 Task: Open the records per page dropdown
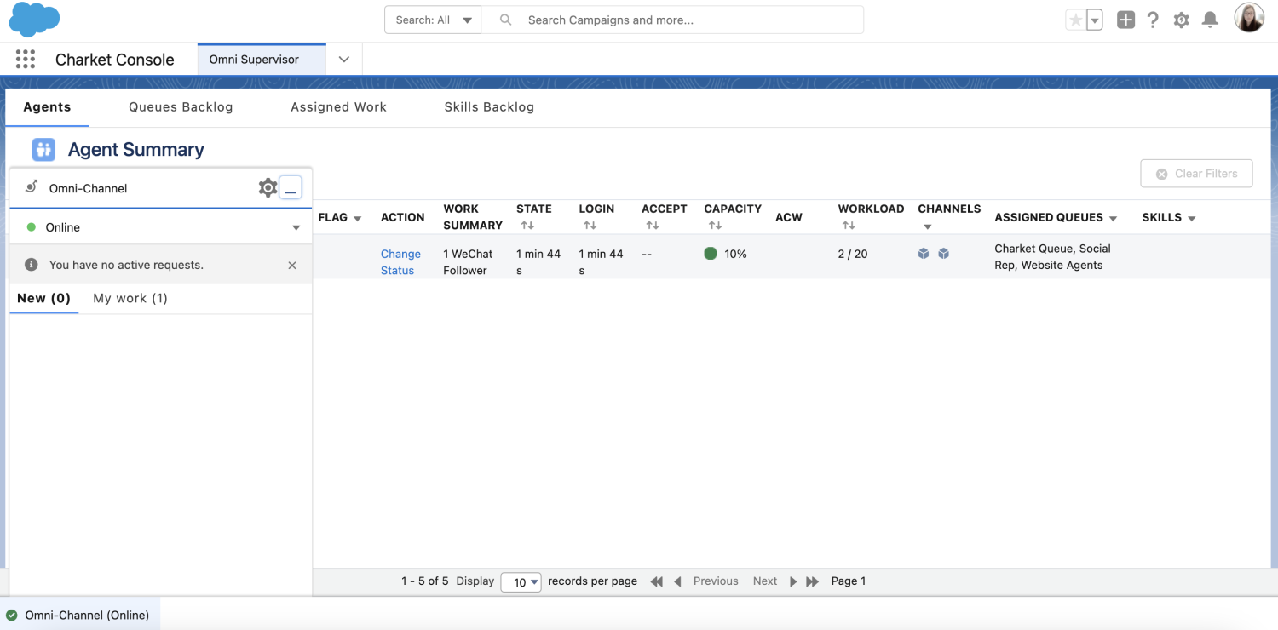point(521,582)
